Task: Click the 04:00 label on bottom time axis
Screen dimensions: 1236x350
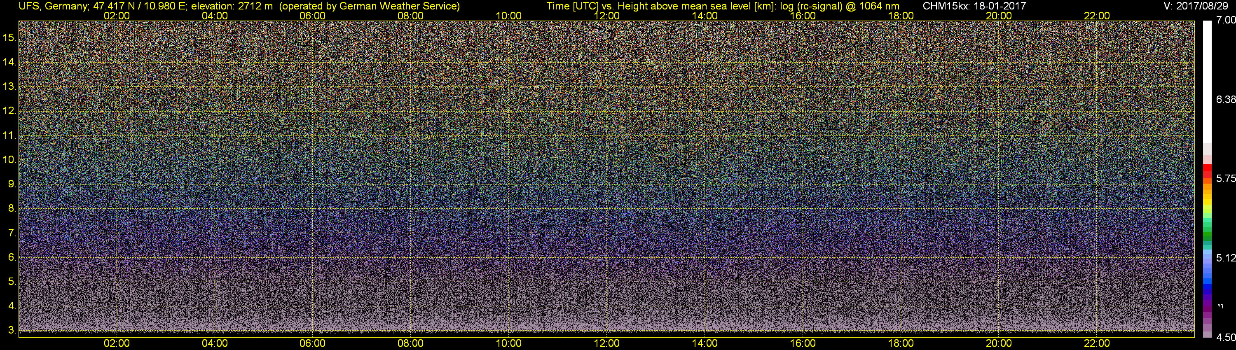Action: tap(215, 343)
